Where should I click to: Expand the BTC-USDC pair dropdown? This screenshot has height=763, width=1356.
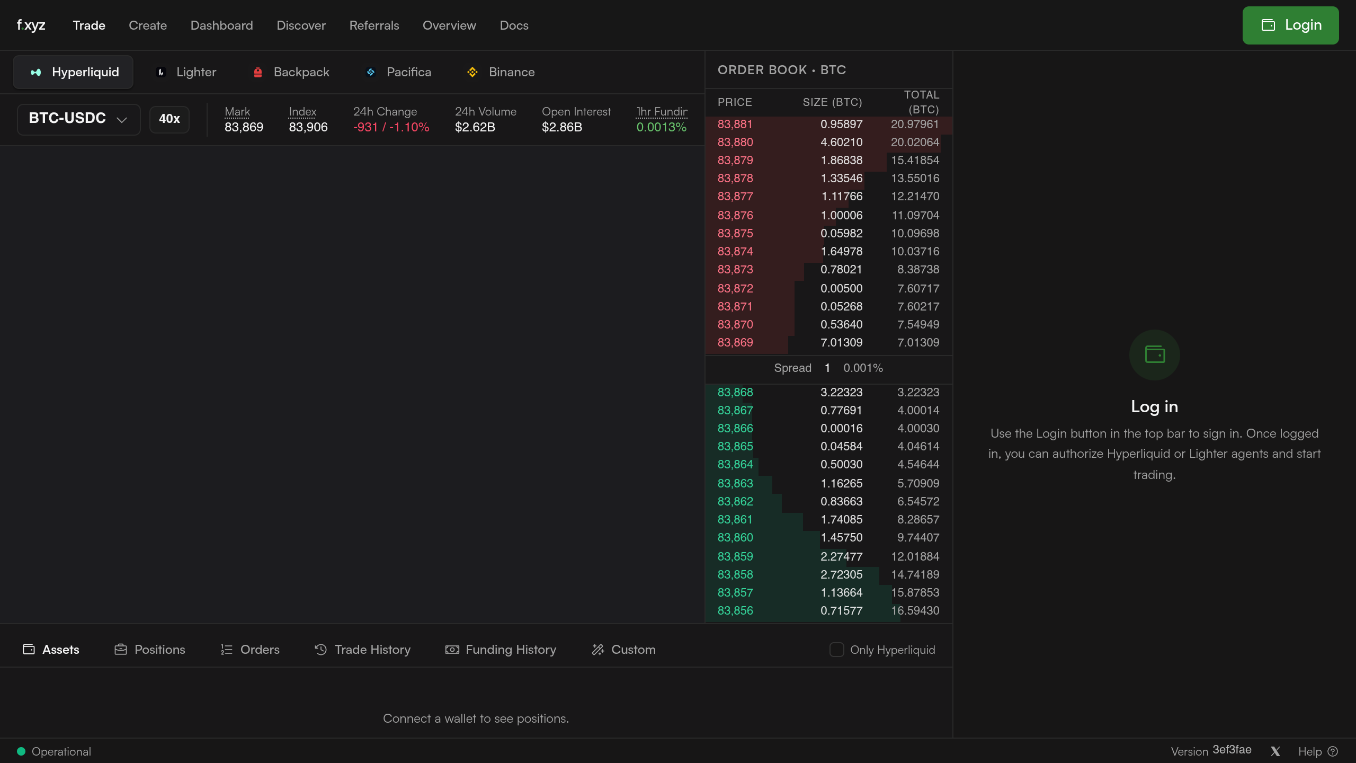78,119
